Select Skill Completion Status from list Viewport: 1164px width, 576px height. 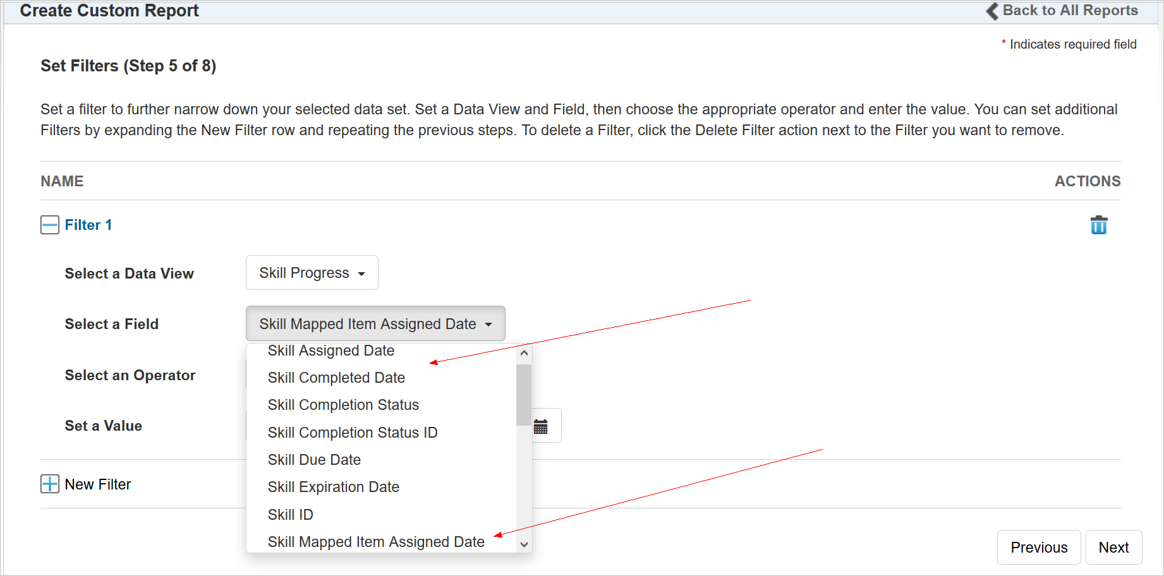tap(343, 405)
